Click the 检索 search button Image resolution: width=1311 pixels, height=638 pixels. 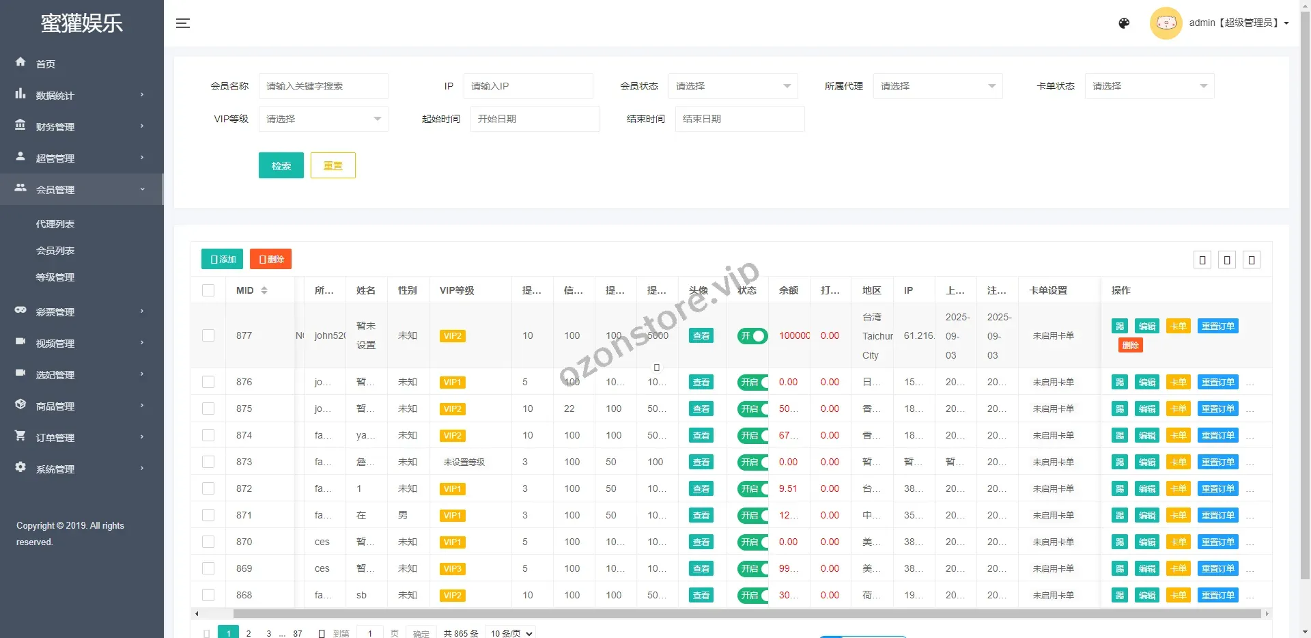coord(281,165)
